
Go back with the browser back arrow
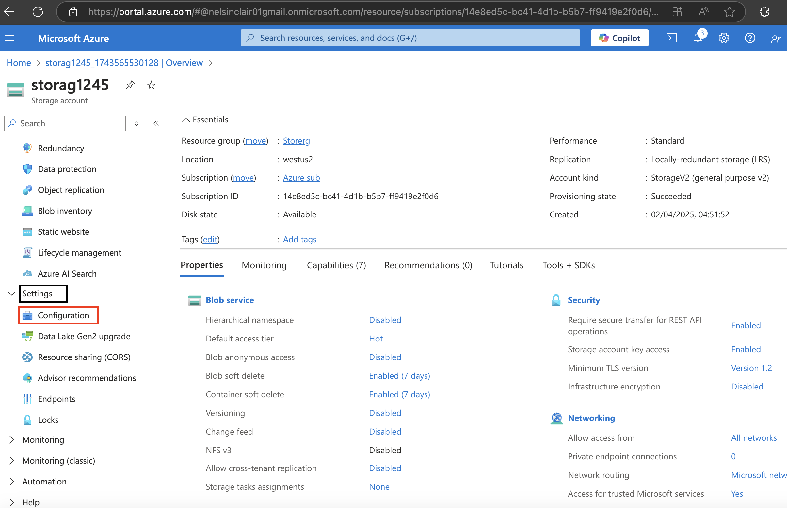pyautogui.click(x=9, y=12)
